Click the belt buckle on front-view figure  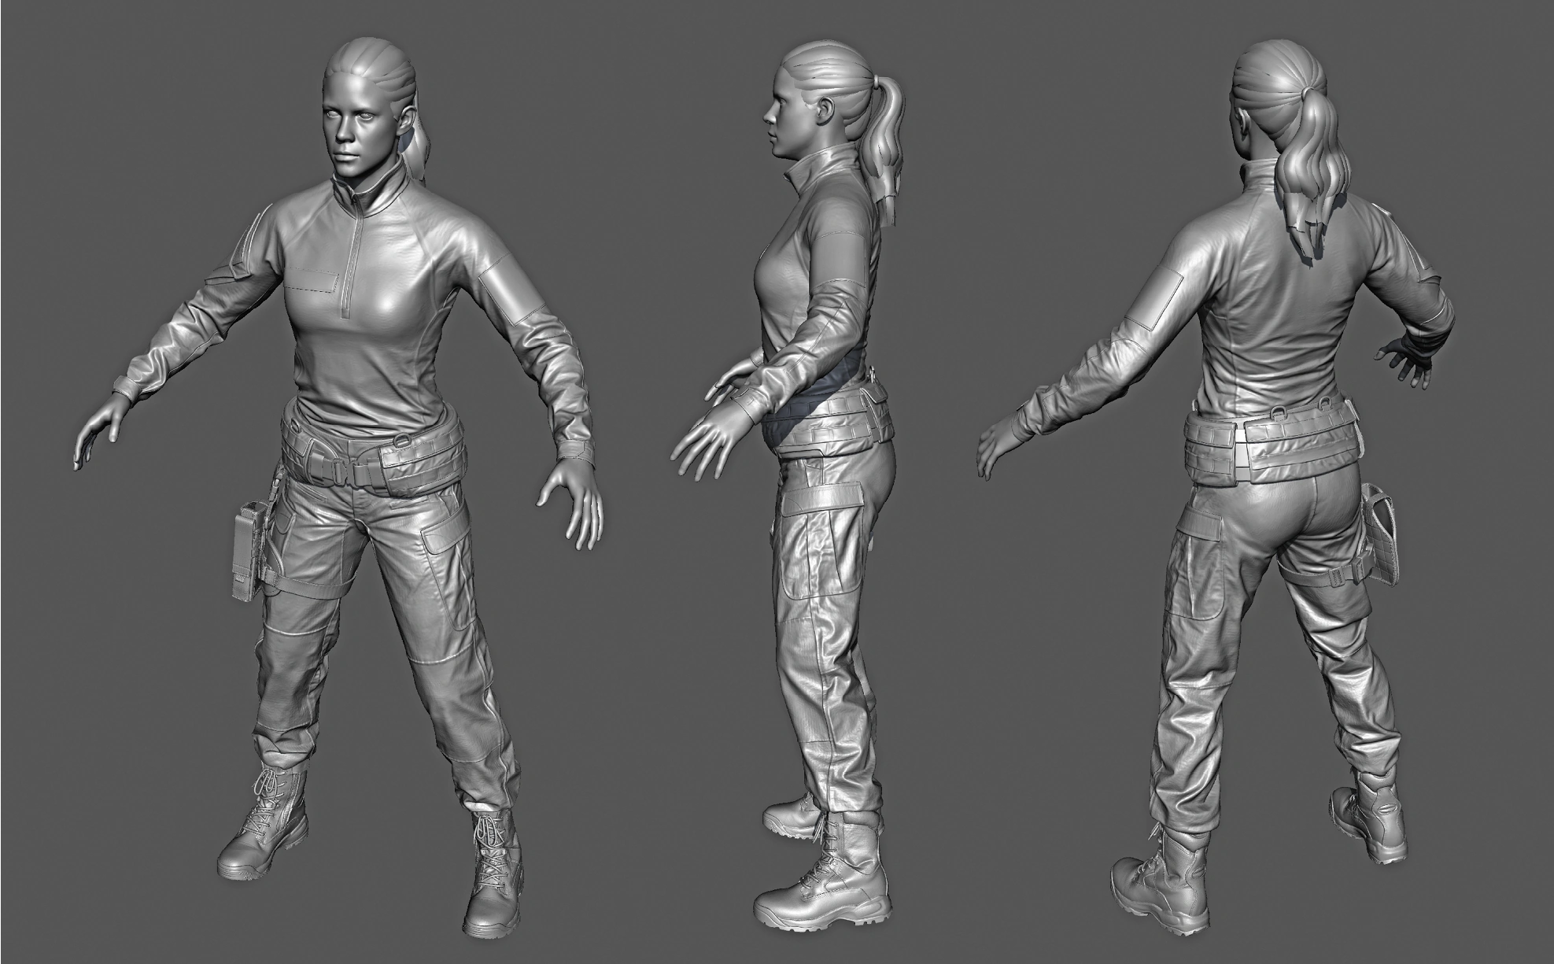tap(341, 471)
